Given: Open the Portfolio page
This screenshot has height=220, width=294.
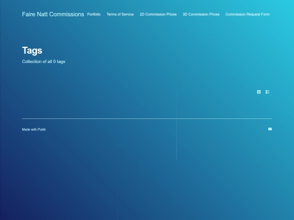Looking at the screenshot, I should coord(94,15).
